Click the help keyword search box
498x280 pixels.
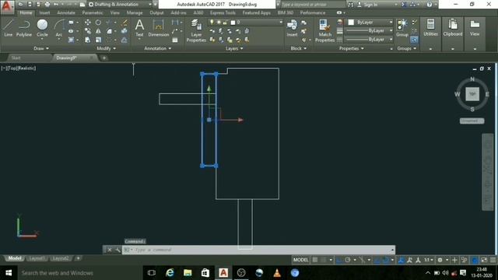pos(312,5)
